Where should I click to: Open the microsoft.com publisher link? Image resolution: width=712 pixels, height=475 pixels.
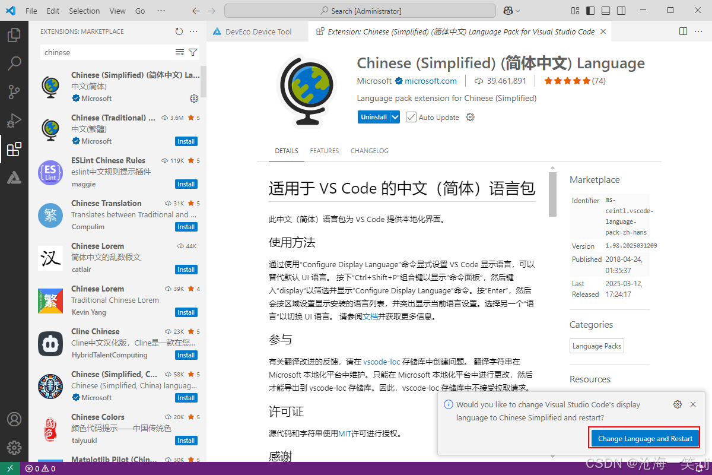pos(431,81)
